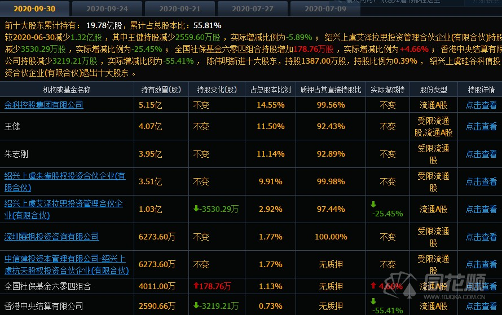This screenshot has height=315, width=502.
Task: Click the -3530.29万 holding change value
Action: (216, 209)
